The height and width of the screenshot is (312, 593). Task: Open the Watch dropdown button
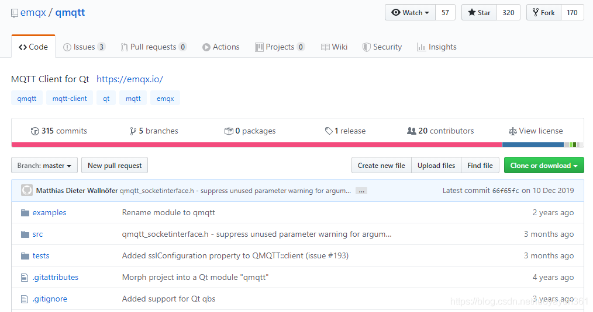pos(411,12)
